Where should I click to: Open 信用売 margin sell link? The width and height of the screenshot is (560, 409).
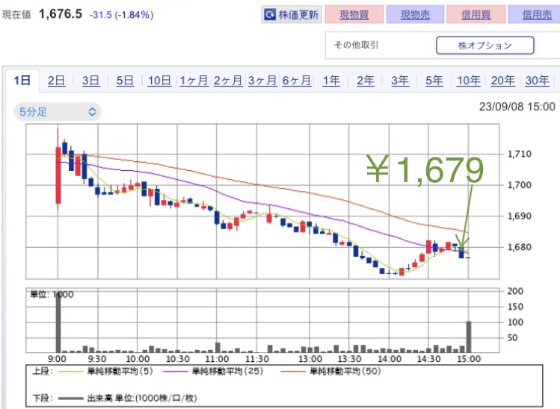(536, 15)
